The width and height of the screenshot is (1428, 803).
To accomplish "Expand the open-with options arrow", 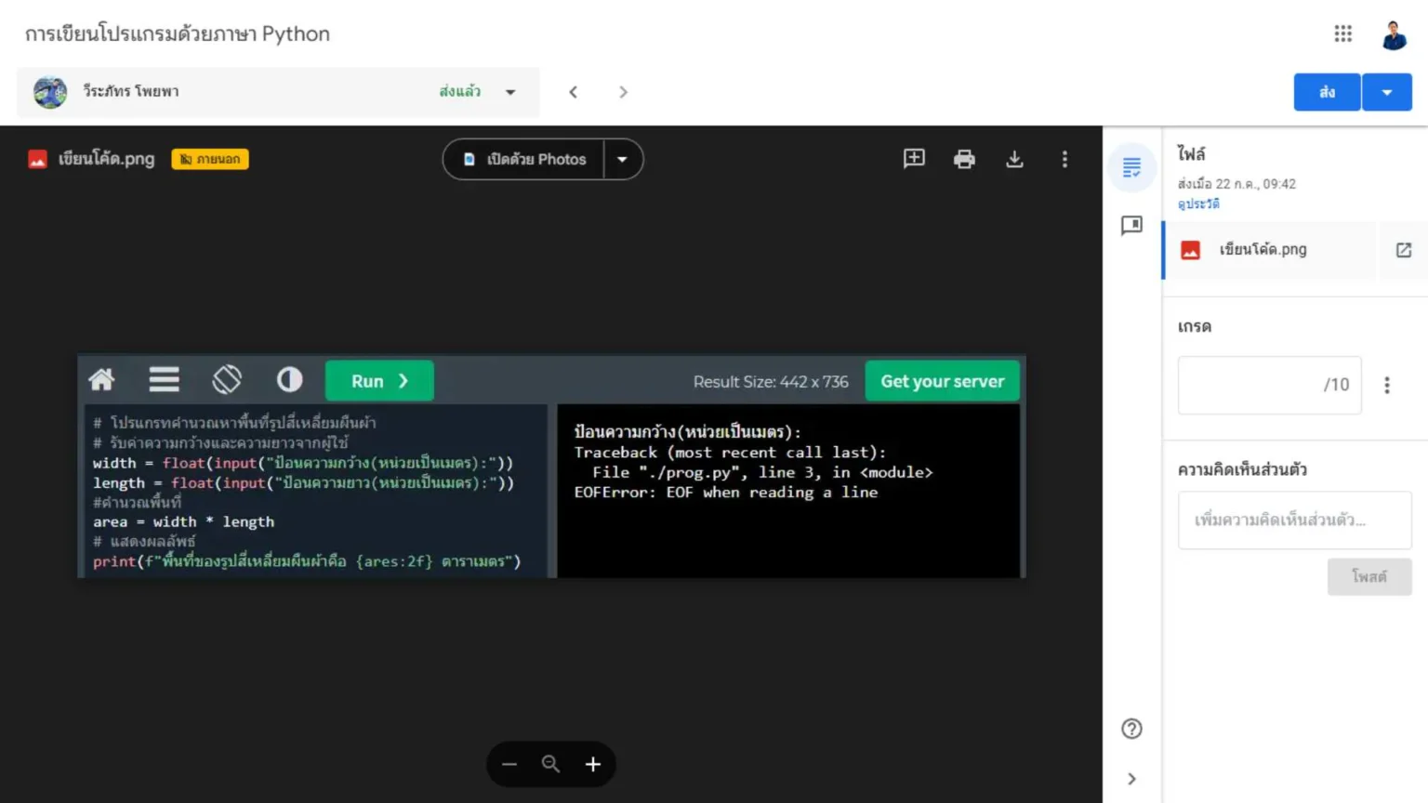I will pos(623,159).
